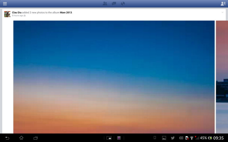Open the recent apps button
The width and height of the screenshot is (228, 142).
36,138
